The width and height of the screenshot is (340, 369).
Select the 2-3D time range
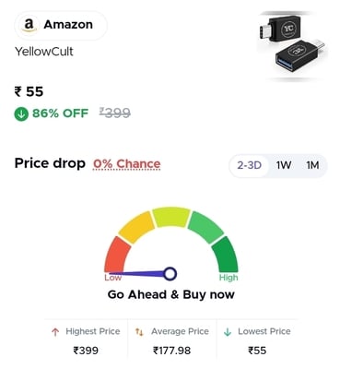pyautogui.click(x=250, y=165)
